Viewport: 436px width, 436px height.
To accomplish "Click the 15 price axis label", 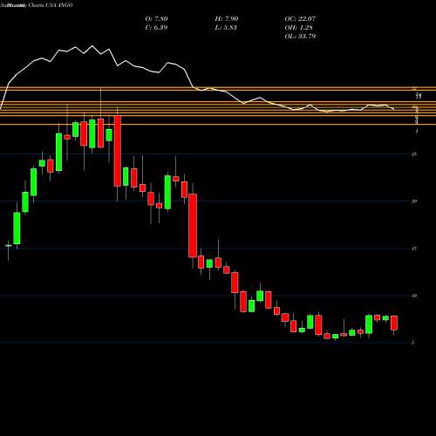I will click(x=414, y=249).
